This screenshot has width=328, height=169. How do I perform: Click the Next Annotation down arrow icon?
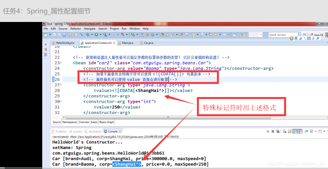tap(193, 35)
